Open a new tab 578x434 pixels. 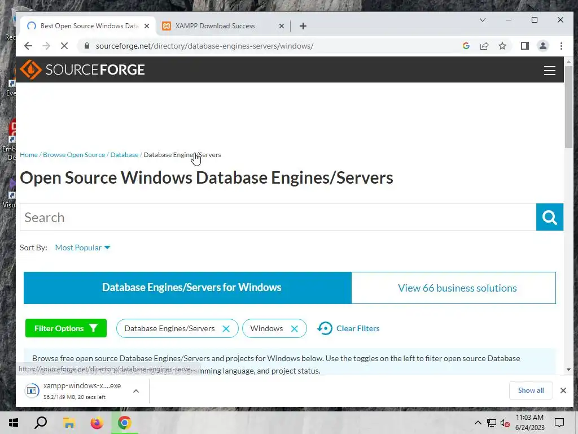pos(303,26)
